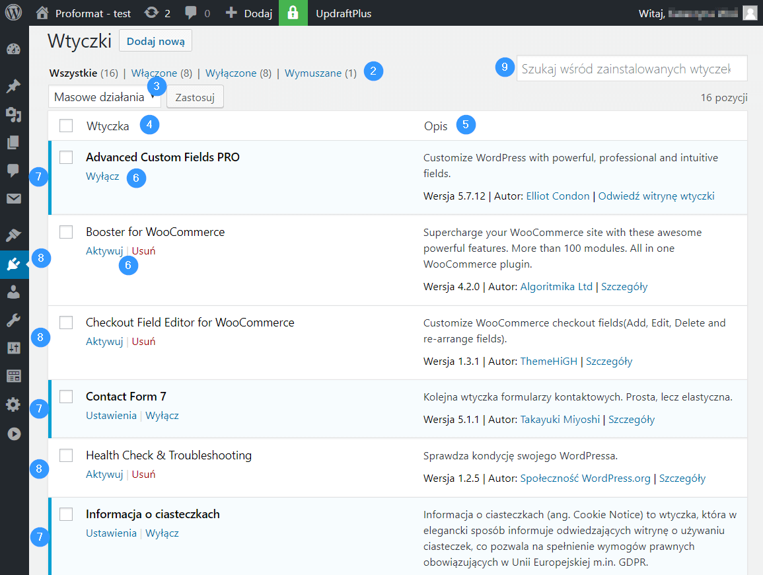The image size is (763, 575).
Task: Click the Dodaj plus item in the admin bar
Action: [248, 13]
